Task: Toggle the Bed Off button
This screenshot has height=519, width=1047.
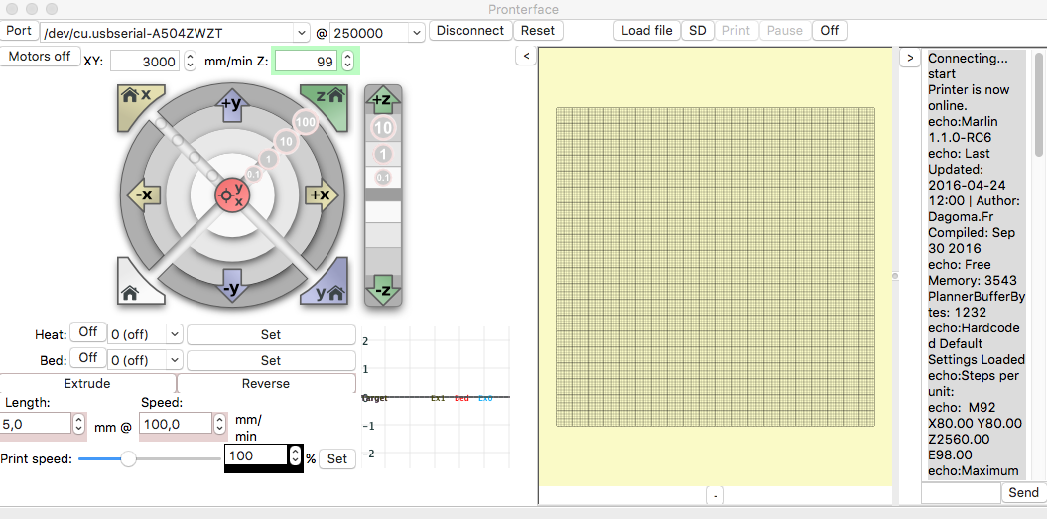Action: coord(88,358)
